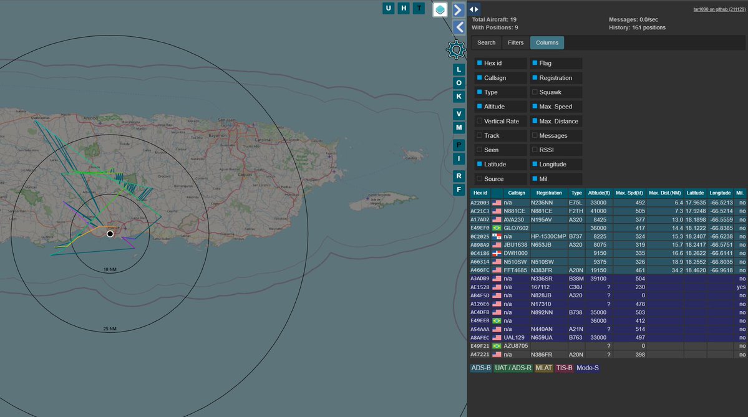
Task: Sort table by Max. Dist.(NM) header
Action: pos(664,193)
